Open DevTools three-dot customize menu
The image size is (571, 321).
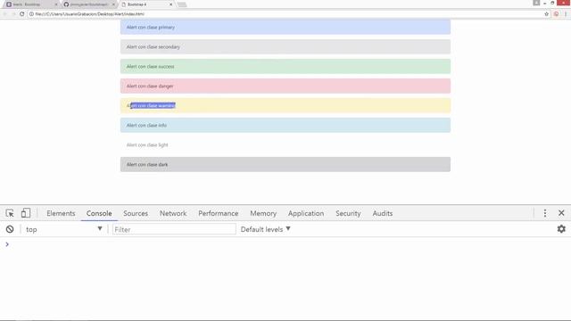pyautogui.click(x=545, y=213)
